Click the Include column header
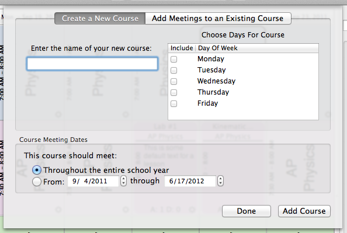This screenshot has width=347, height=233. pyautogui.click(x=182, y=48)
